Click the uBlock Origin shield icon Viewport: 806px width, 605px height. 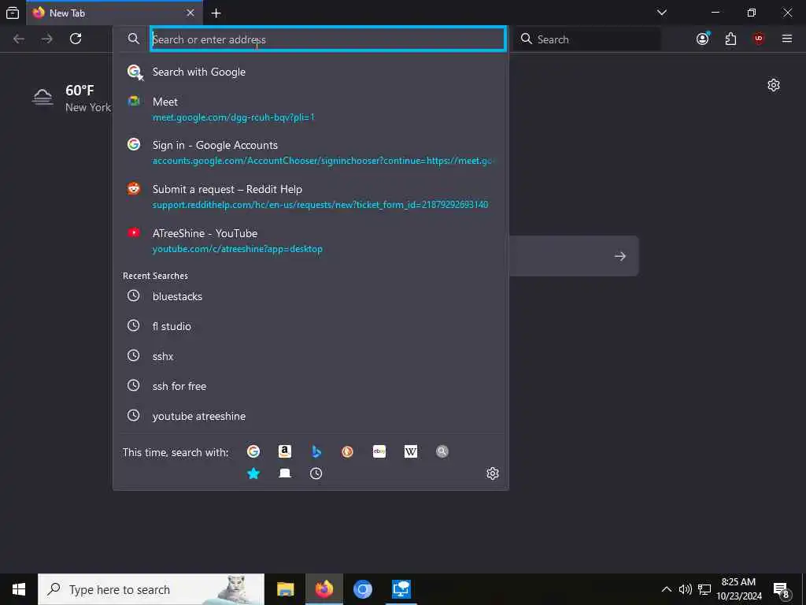point(759,39)
